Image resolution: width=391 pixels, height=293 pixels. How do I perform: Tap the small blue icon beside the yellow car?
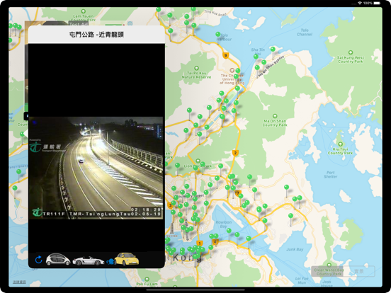click(x=110, y=262)
